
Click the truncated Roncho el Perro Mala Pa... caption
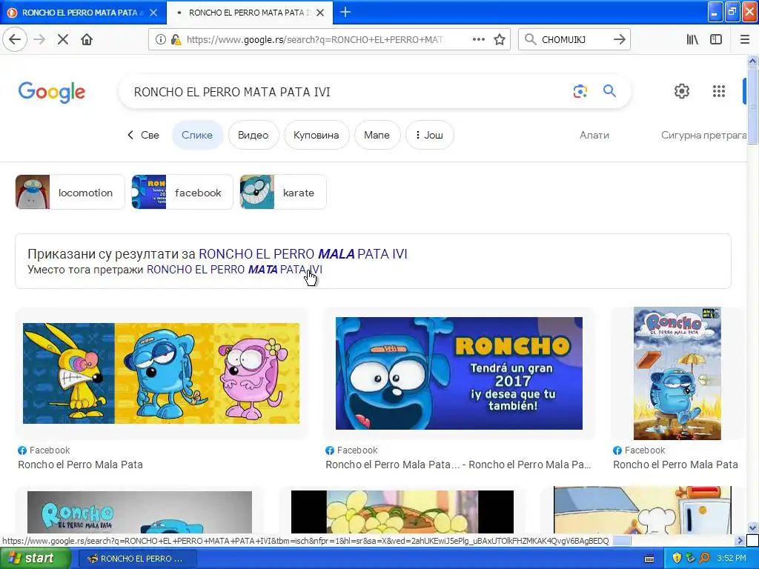(x=458, y=465)
